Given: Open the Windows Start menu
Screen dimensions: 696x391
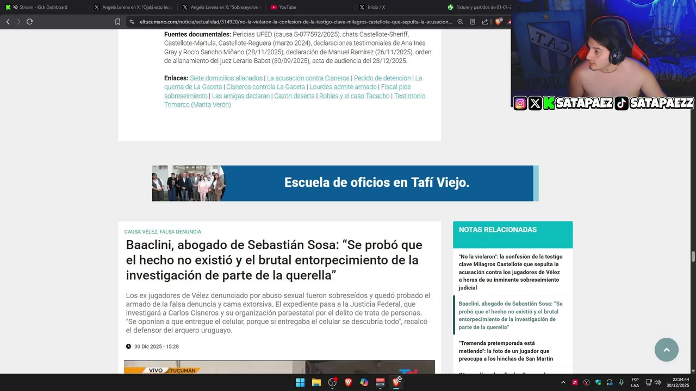Looking at the screenshot, I should (300, 382).
